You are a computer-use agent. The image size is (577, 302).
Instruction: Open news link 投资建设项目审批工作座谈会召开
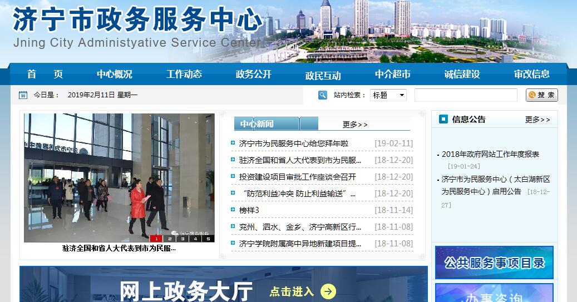(x=297, y=177)
